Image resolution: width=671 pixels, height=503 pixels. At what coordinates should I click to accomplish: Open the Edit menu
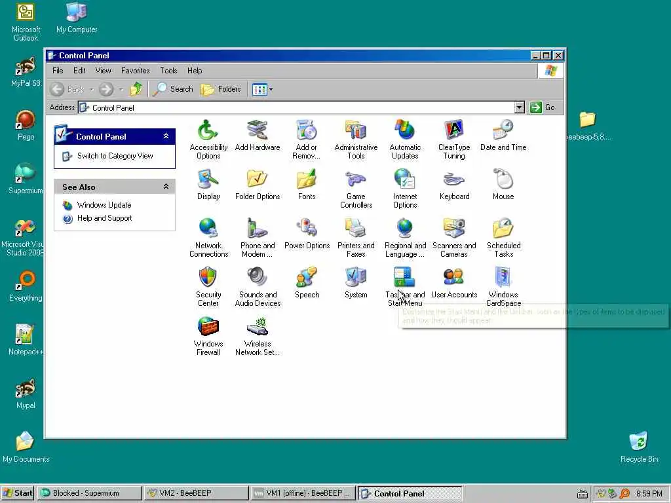click(79, 71)
